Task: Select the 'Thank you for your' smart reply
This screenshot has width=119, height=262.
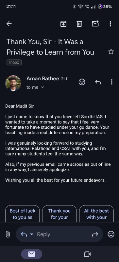Action: [x=59, y=214]
